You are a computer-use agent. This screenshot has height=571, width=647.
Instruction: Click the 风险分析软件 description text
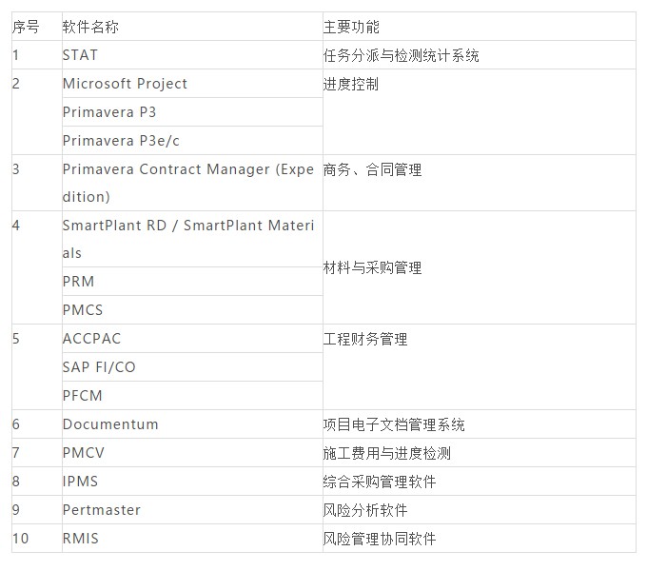coord(365,510)
